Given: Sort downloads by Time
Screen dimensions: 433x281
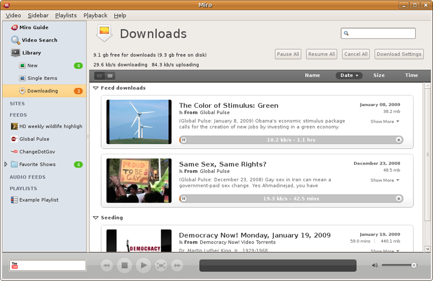Looking at the screenshot, I should 411,75.
